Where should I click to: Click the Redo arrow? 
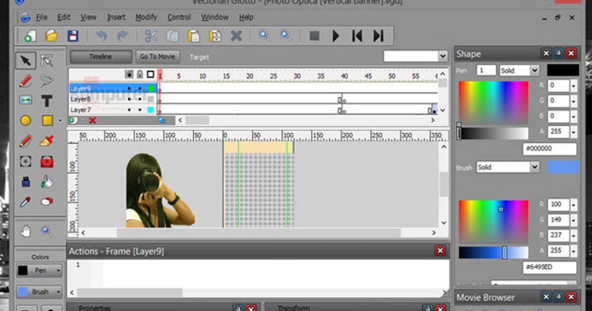[x=122, y=36]
